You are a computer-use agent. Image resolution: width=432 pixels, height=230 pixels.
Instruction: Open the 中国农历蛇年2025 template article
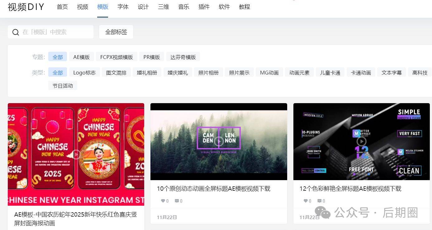[x=75, y=218]
